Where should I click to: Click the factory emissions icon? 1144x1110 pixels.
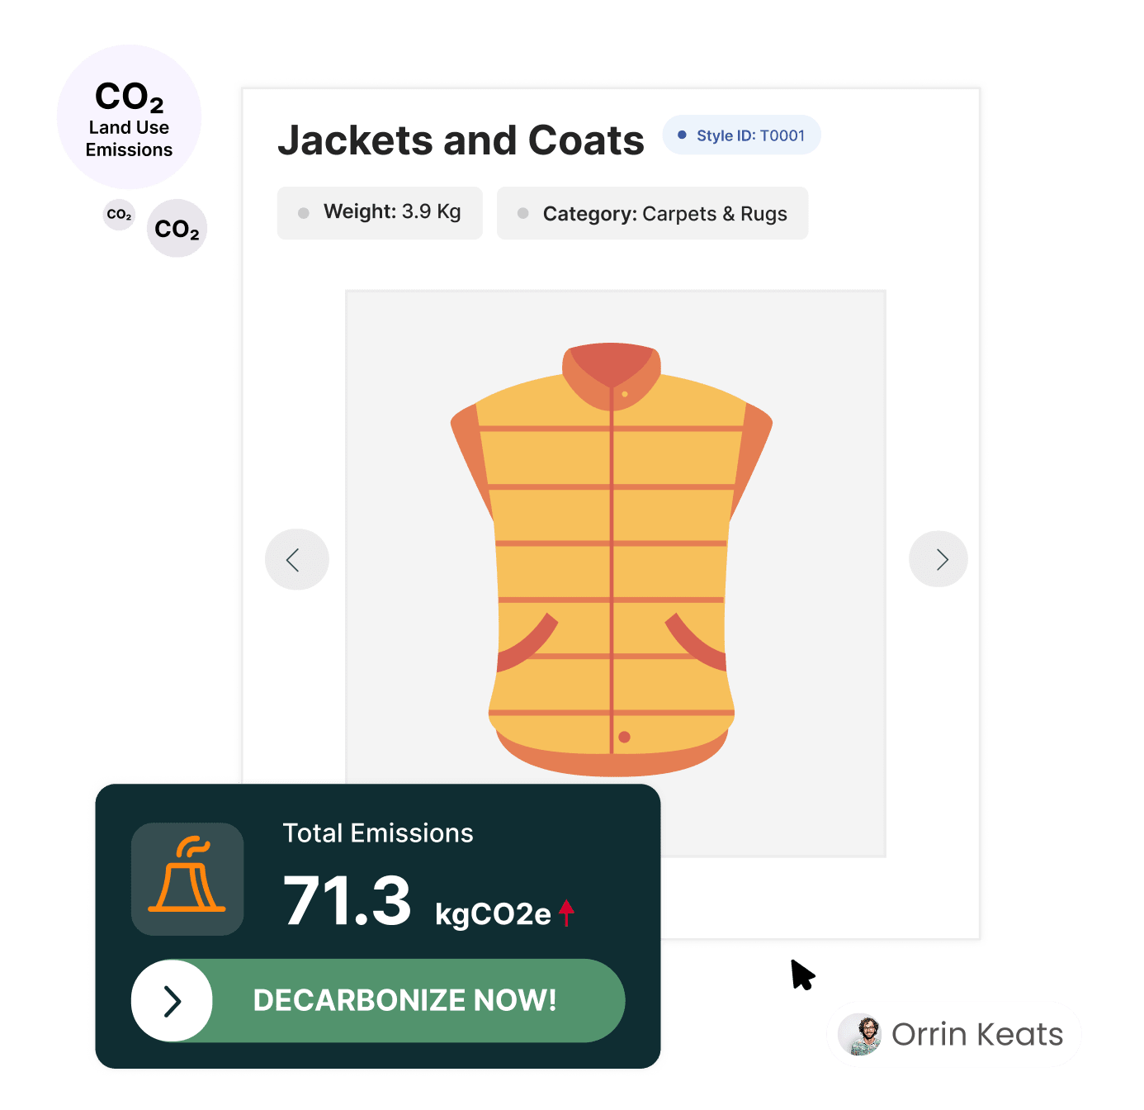[x=187, y=878]
